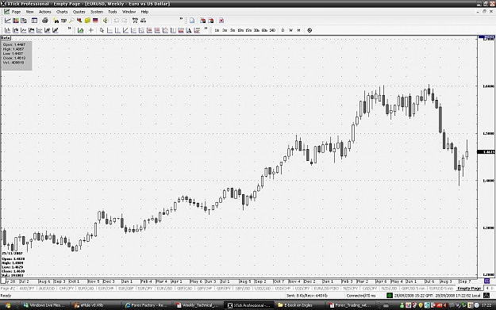This screenshot has height=310, width=496.
Task: Click the first bar chart type icon
Action: pos(8,30)
